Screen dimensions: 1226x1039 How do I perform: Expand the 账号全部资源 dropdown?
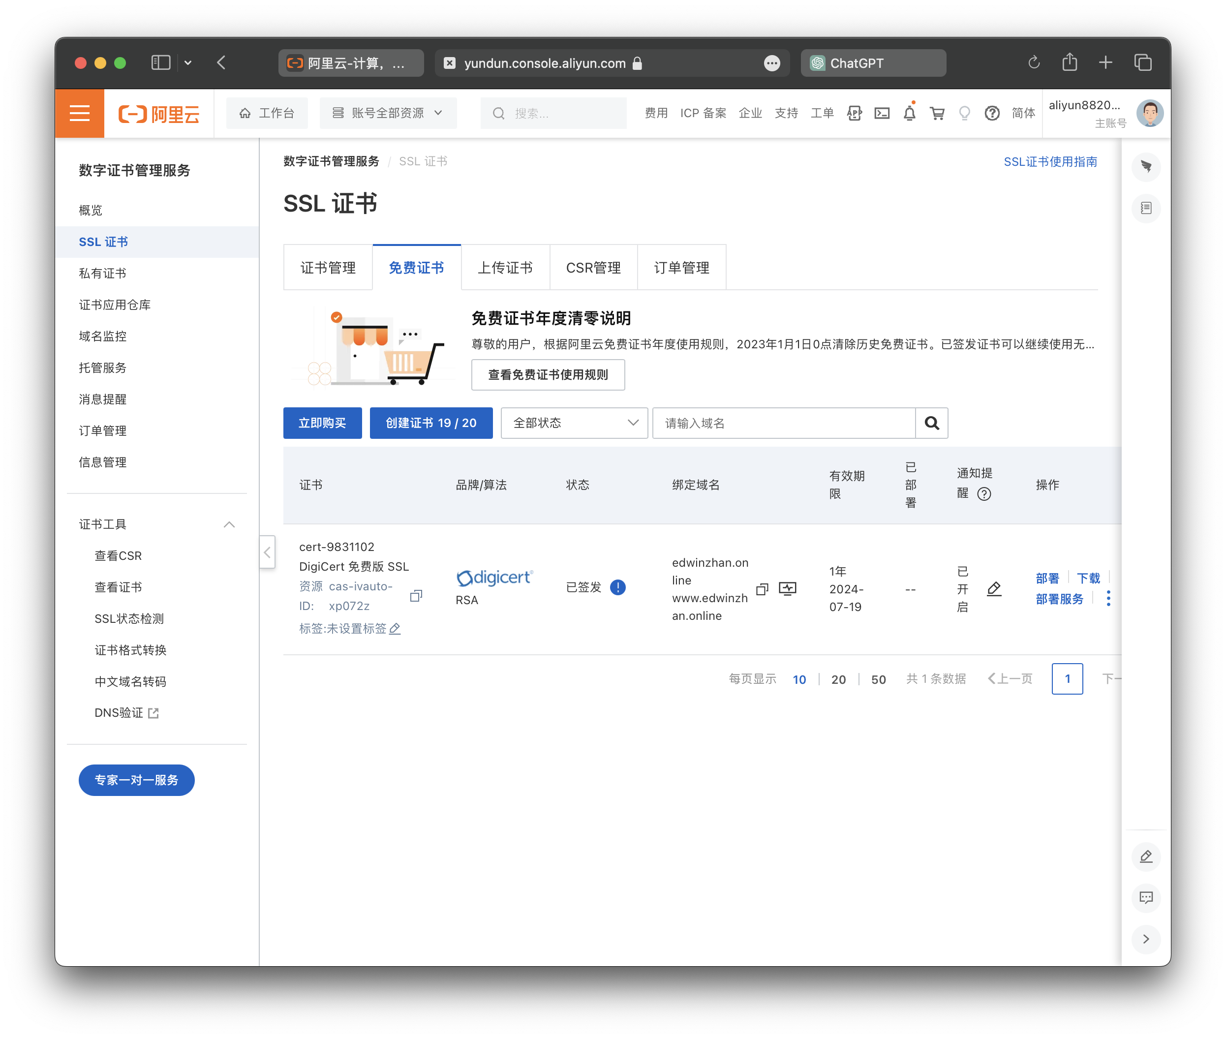point(388,113)
